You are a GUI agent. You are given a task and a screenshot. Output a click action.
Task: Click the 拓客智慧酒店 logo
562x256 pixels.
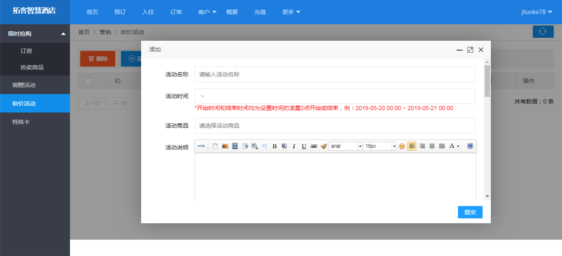click(x=34, y=11)
